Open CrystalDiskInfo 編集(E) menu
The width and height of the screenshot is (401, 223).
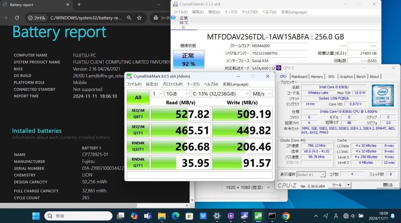pyautogui.click(x=198, y=12)
